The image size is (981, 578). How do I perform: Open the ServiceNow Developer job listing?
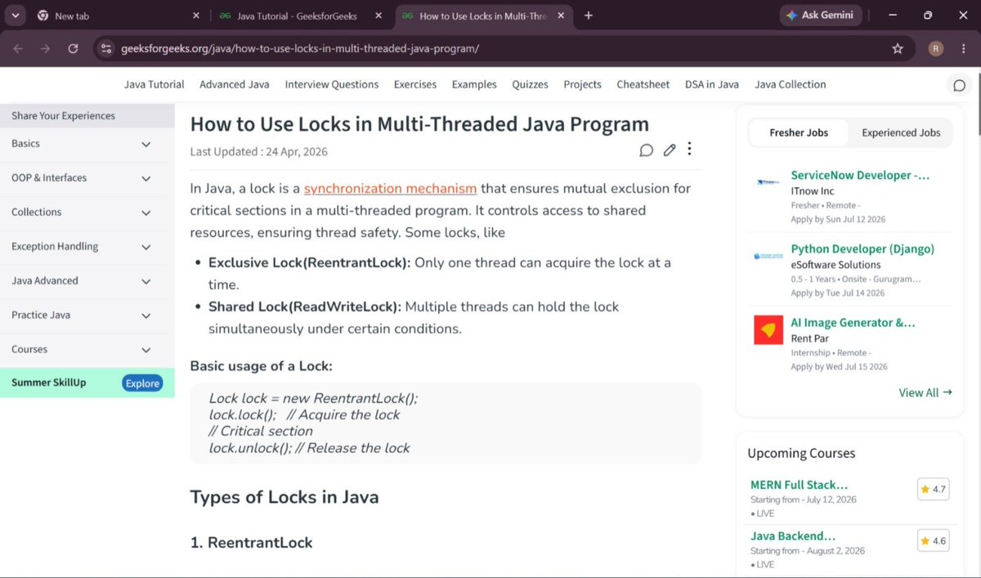tap(860, 175)
